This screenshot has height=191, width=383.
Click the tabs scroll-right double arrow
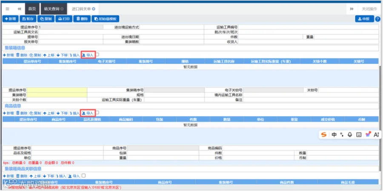coord(352,9)
